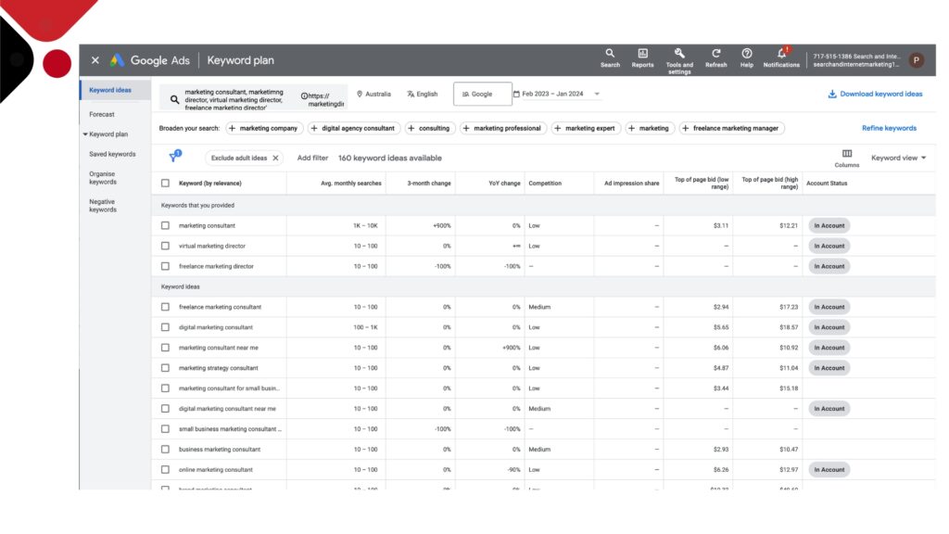The image size is (949, 534).
Task: Sort by Keyword (by relevance) header
Action: click(x=210, y=184)
